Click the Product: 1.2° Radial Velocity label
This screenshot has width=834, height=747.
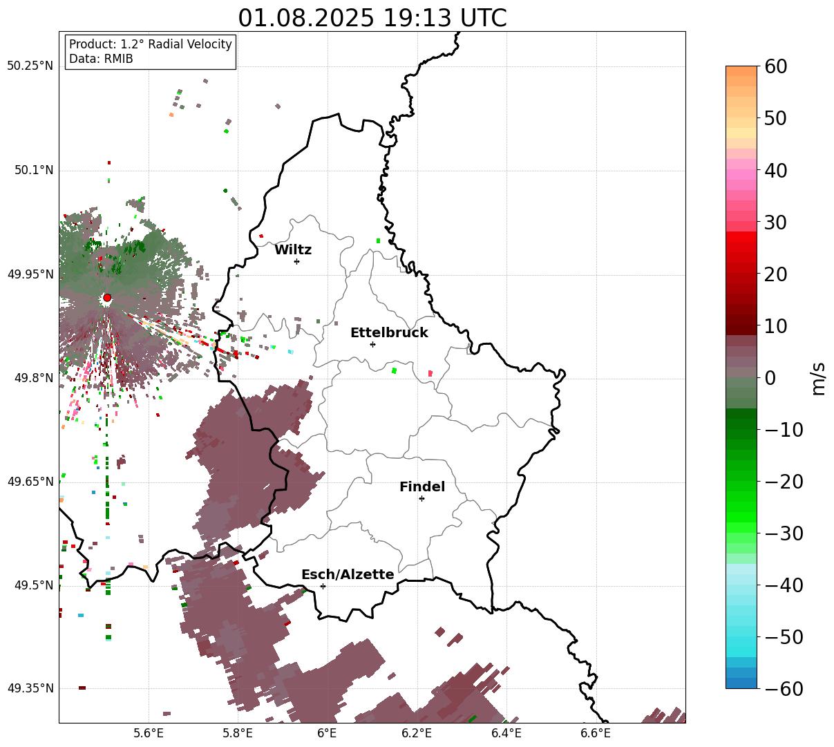pos(151,44)
